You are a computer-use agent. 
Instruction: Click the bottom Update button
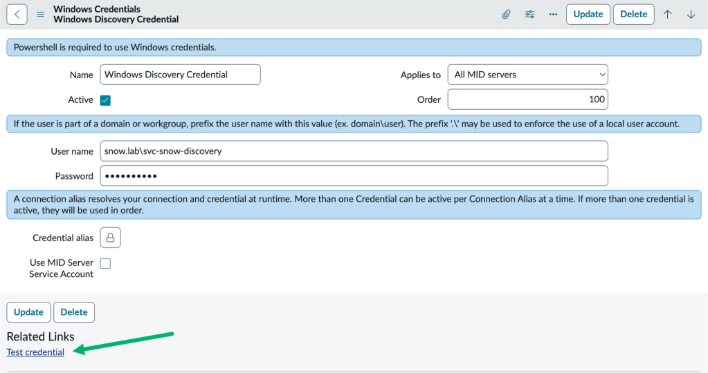coord(28,312)
